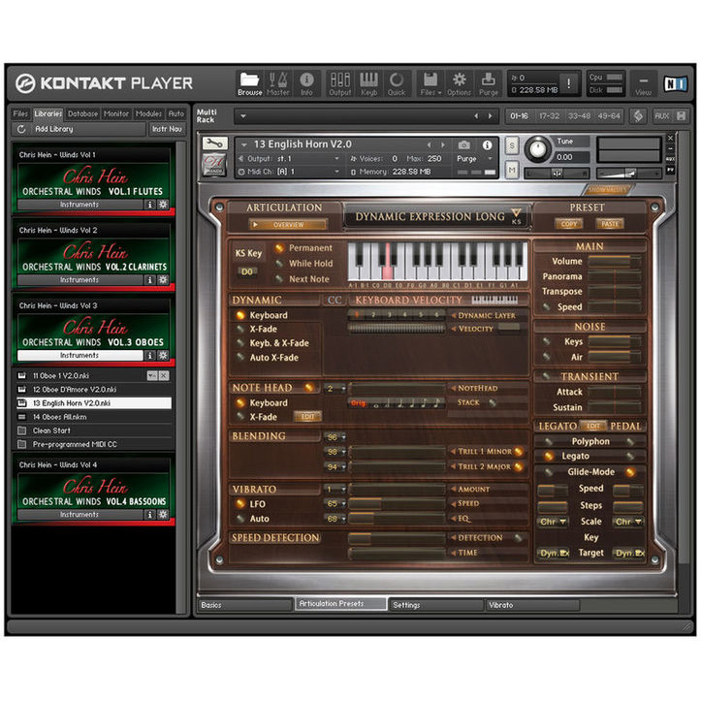Open the instrument Purge dropdown
The width and height of the screenshot is (701, 701).
[490, 159]
